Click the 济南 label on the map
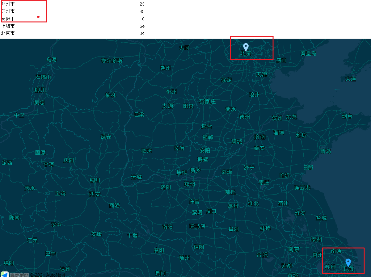Viewport: 371px width, 277px height. tap(260, 136)
